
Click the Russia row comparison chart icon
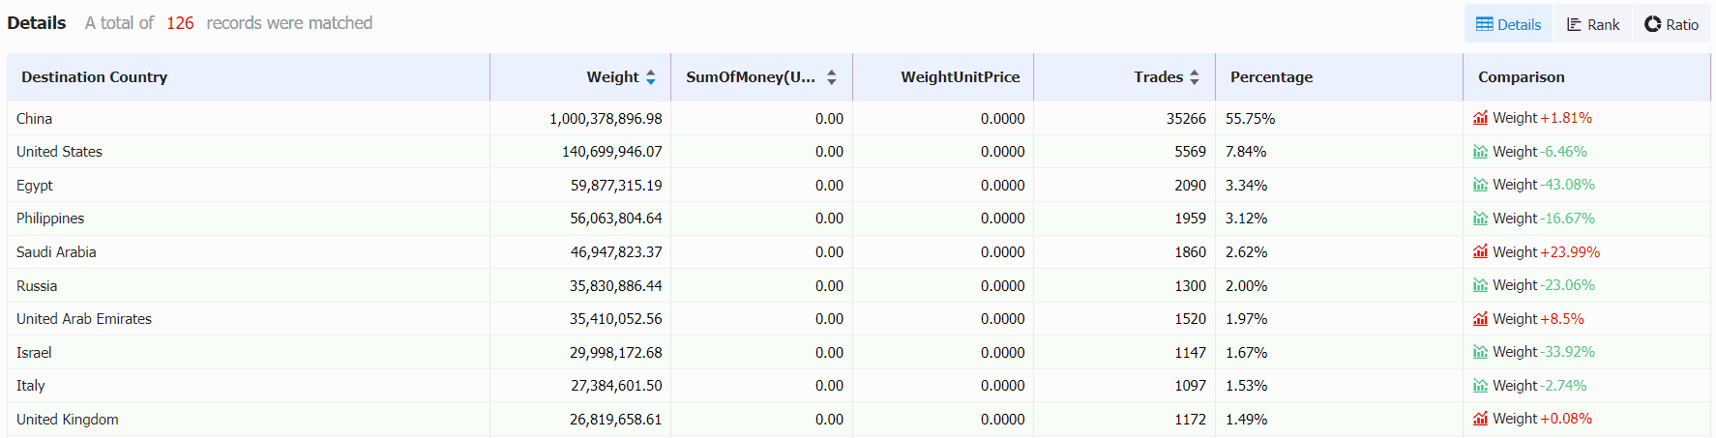point(1480,285)
